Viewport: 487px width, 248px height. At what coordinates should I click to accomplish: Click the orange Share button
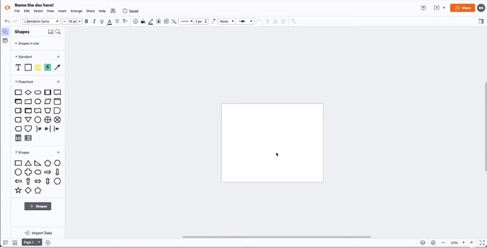coord(462,8)
